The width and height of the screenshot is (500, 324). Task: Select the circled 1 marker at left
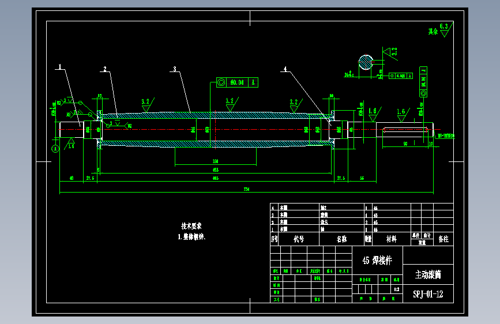(55, 149)
